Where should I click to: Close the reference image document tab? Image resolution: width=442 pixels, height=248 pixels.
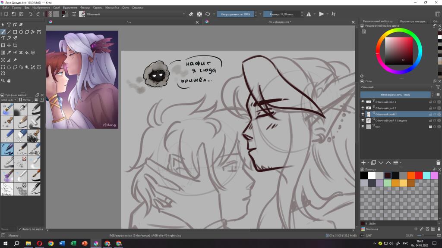197,22
